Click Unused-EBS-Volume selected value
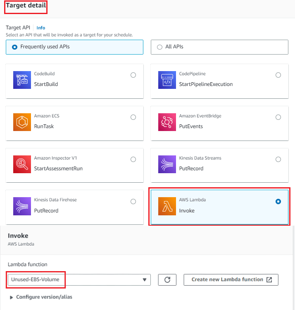 pyautogui.click(x=35, y=279)
